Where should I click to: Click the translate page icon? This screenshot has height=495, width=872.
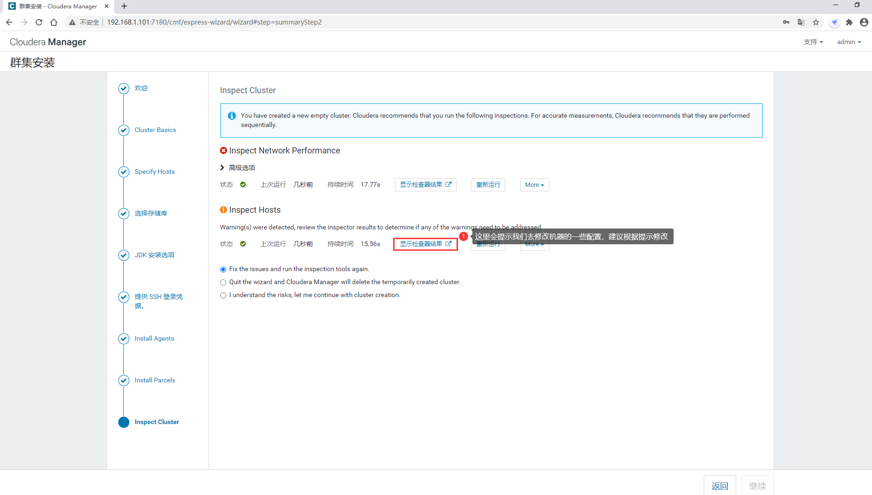(801, 22)
